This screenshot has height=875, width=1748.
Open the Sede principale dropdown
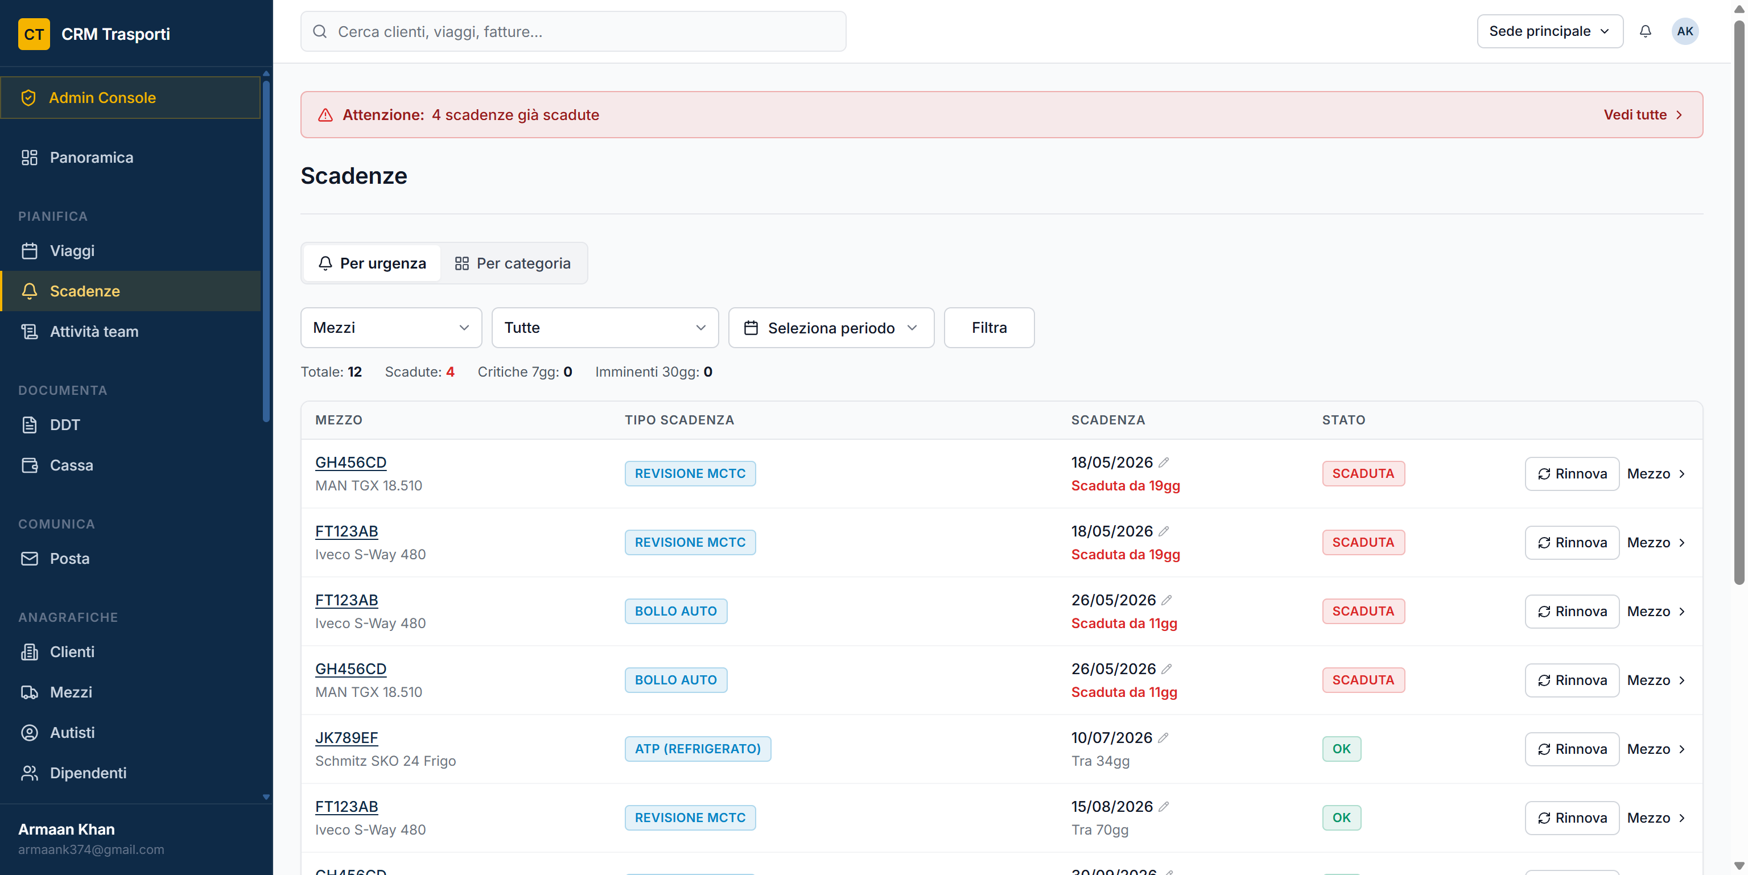pos(1549,31)
